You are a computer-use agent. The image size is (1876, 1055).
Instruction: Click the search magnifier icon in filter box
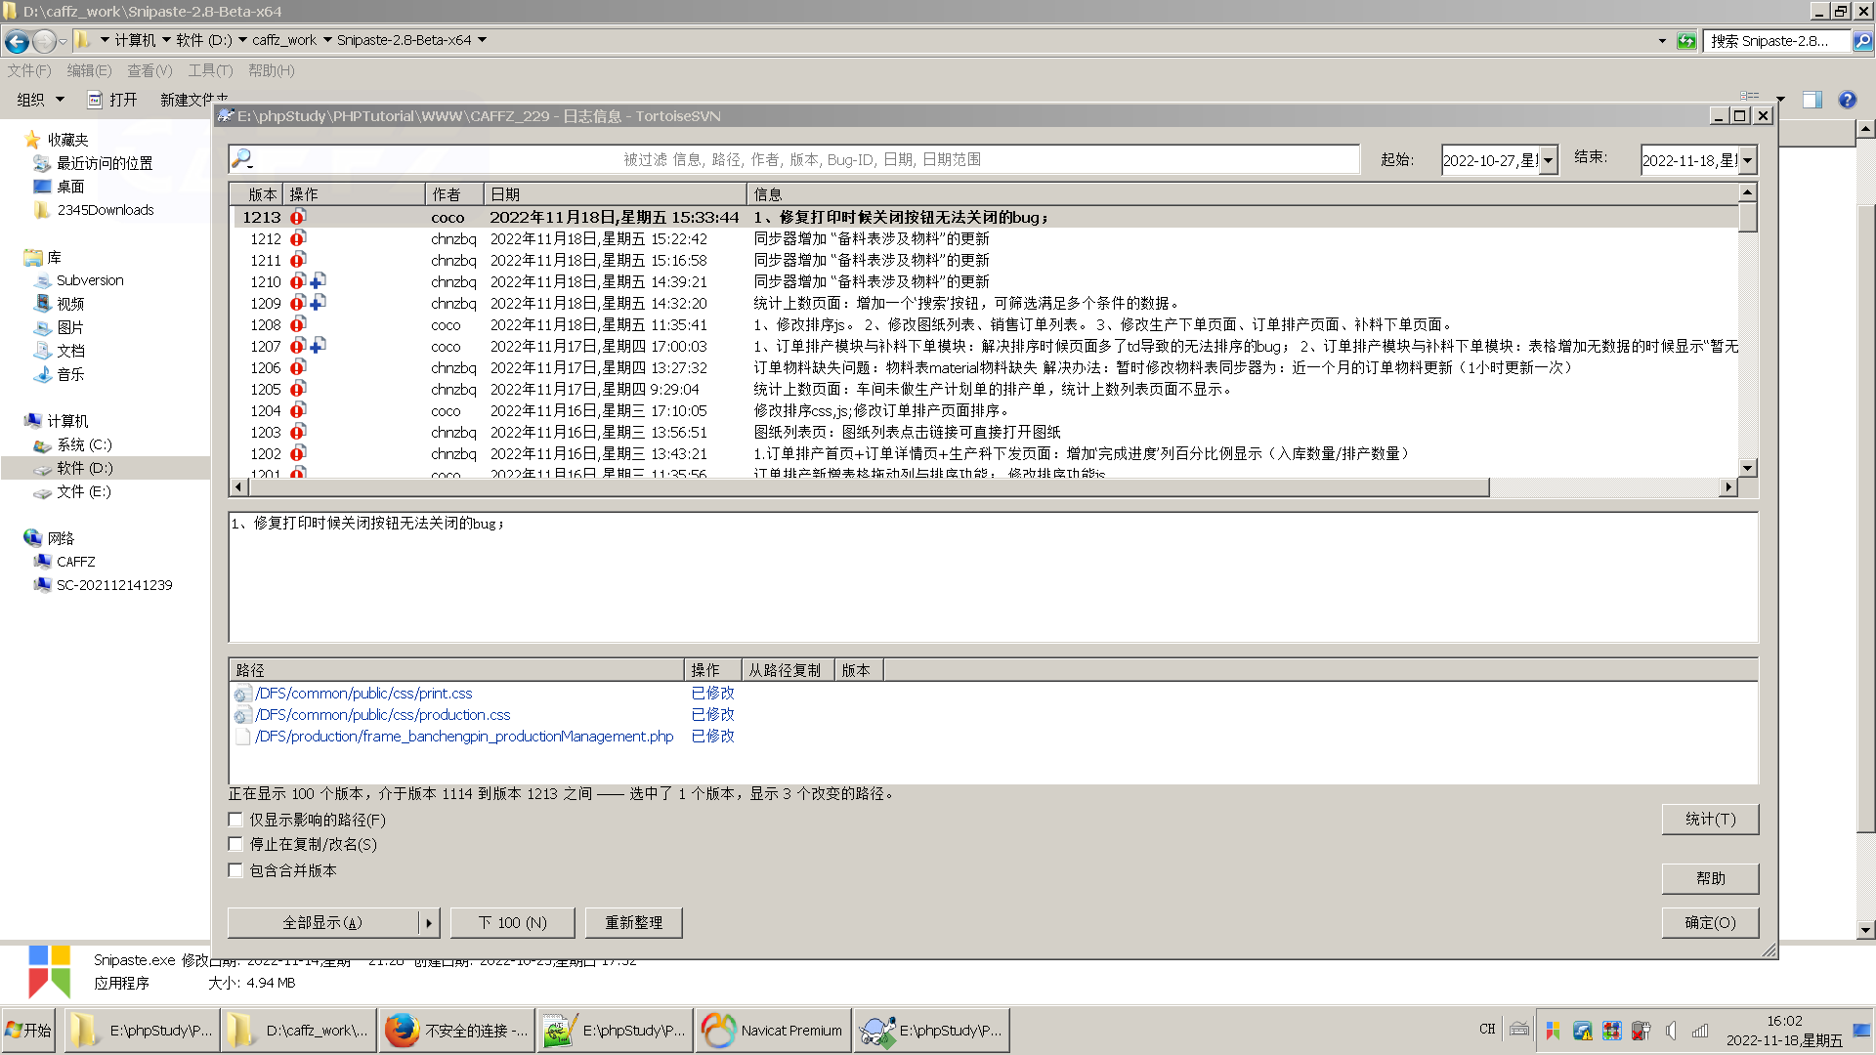pos(242,158)
